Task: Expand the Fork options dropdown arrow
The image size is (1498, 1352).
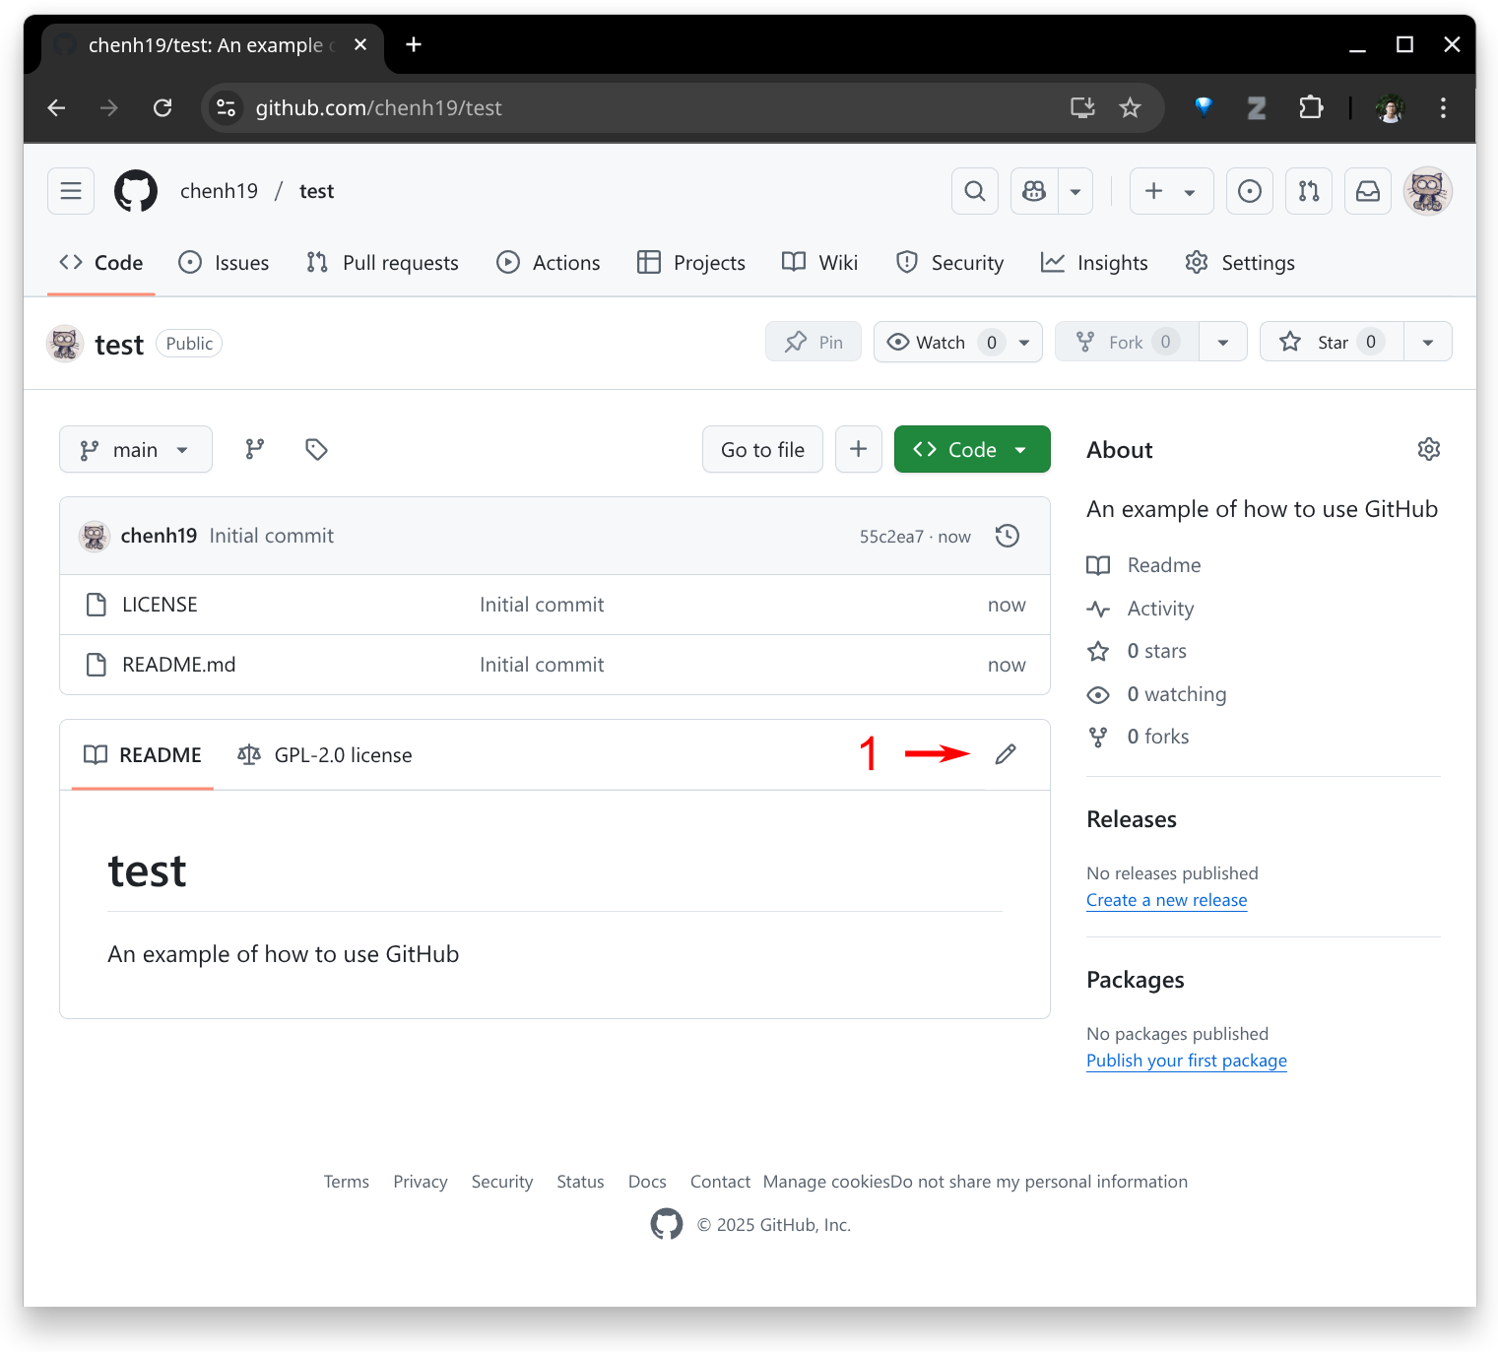Action: 1223,342
